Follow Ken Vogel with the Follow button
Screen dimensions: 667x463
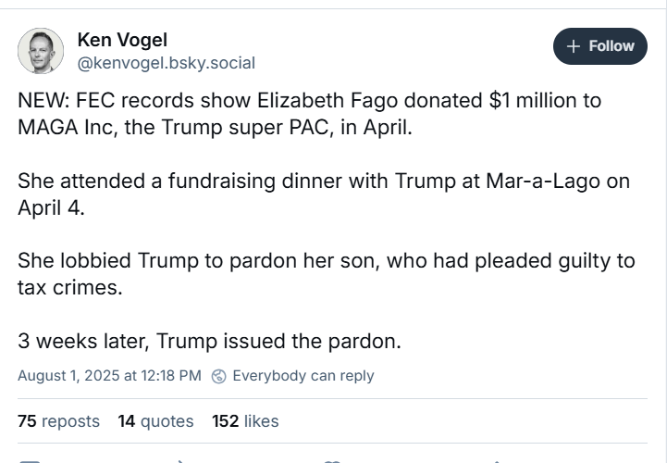pos(600,46)
